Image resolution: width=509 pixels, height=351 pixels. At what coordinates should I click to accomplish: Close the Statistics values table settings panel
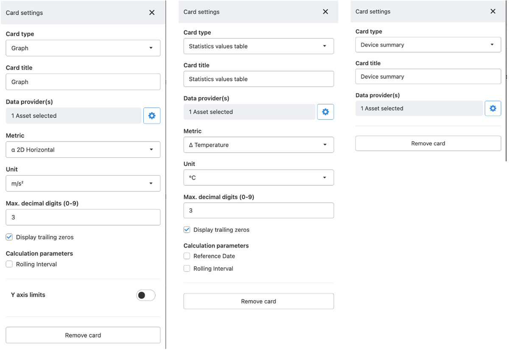(325, 12)
